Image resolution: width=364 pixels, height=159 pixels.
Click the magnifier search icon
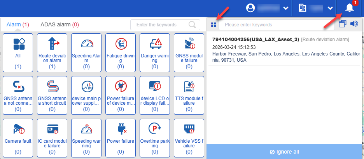(x=192, y=25)
